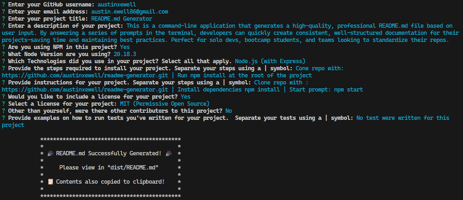Click the No answer for other contributors
The width and height of the screenshot is (463, 200).
tap(229, 111)
